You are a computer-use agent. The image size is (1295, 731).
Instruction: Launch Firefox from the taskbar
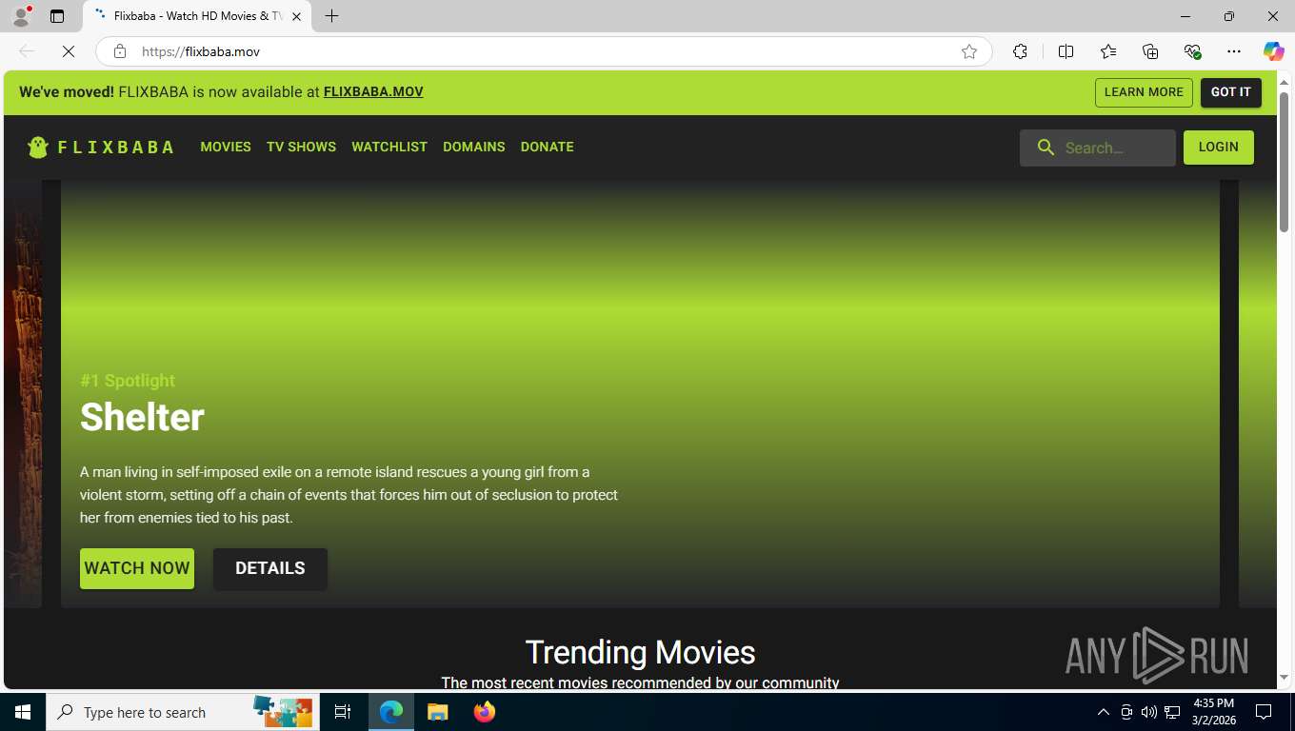tap(484, 712)
